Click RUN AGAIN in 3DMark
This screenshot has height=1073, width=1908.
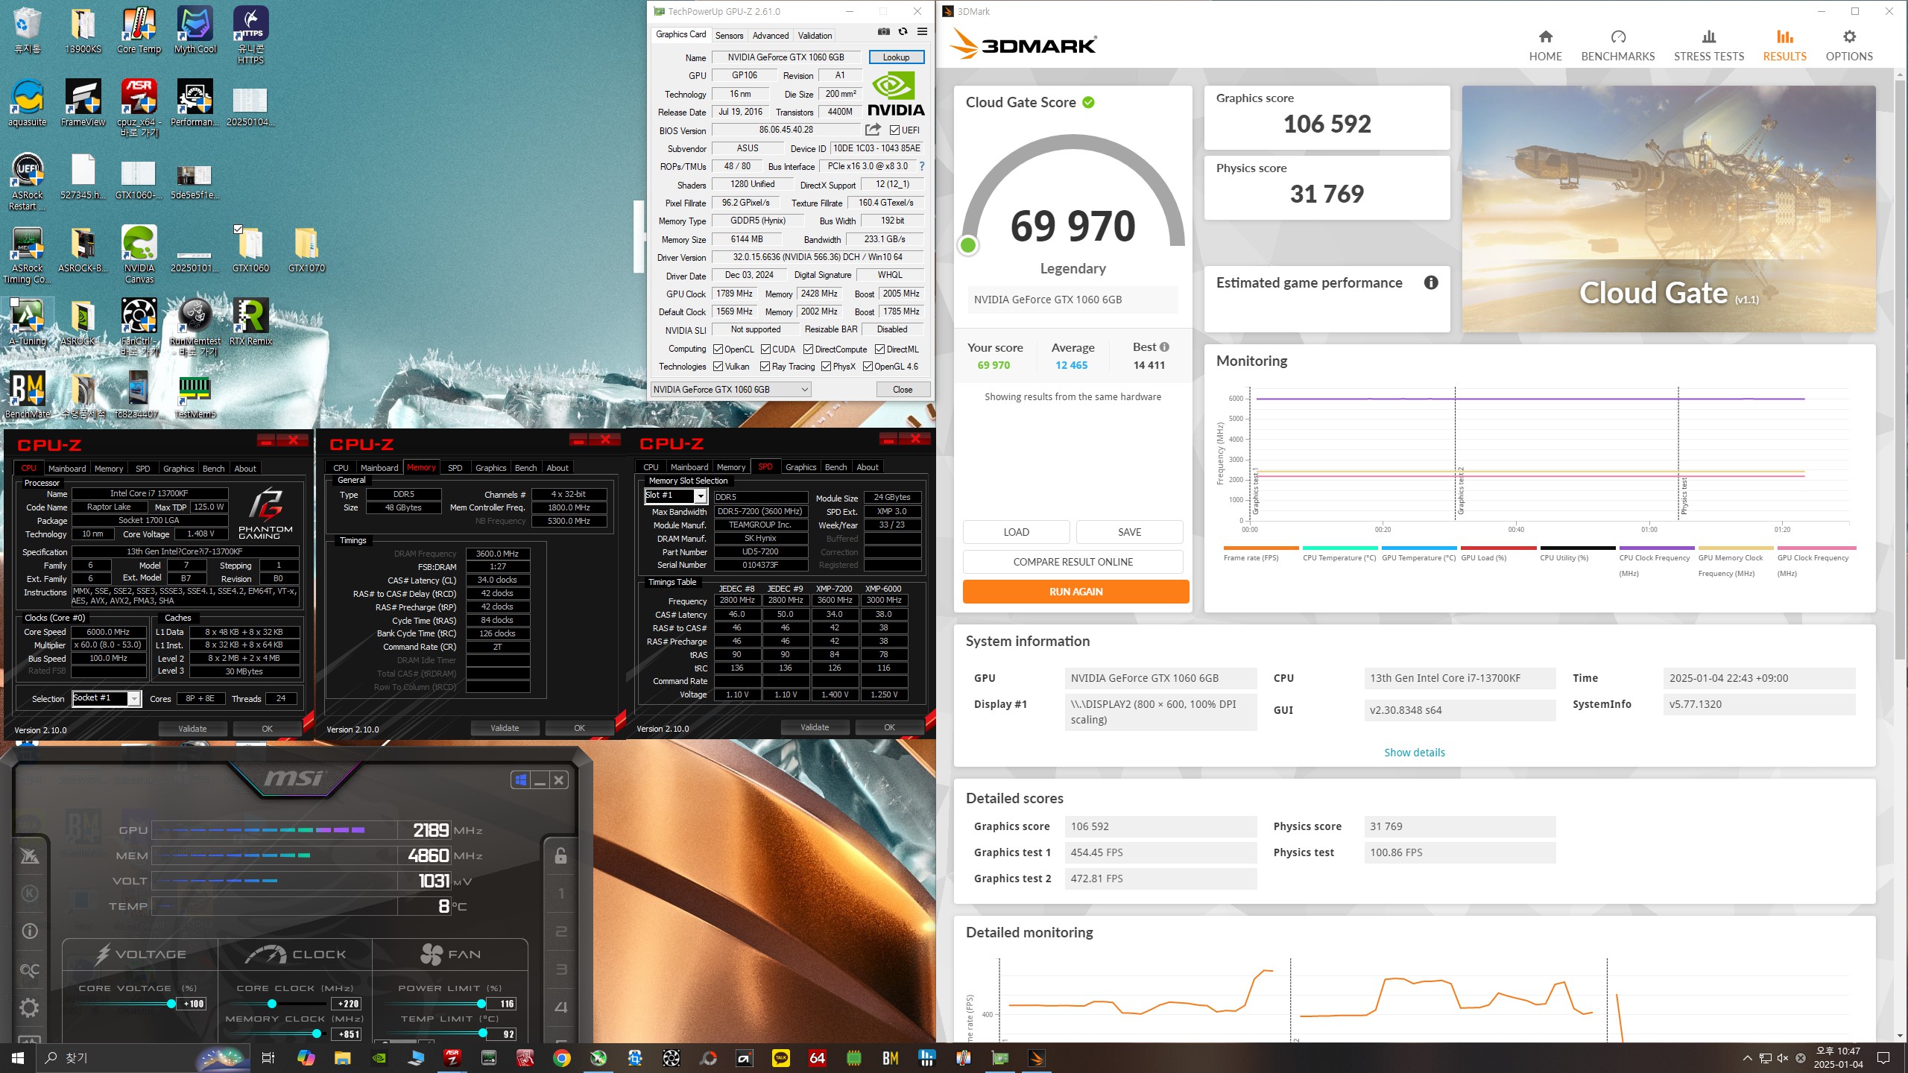[x=1075, y=592]
